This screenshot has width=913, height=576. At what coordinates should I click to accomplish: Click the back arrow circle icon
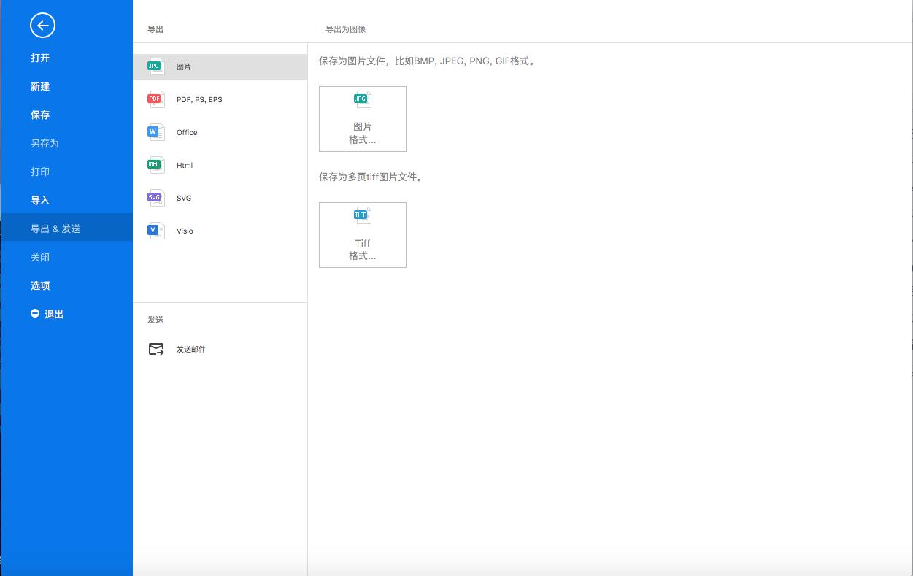click(42, 26)
